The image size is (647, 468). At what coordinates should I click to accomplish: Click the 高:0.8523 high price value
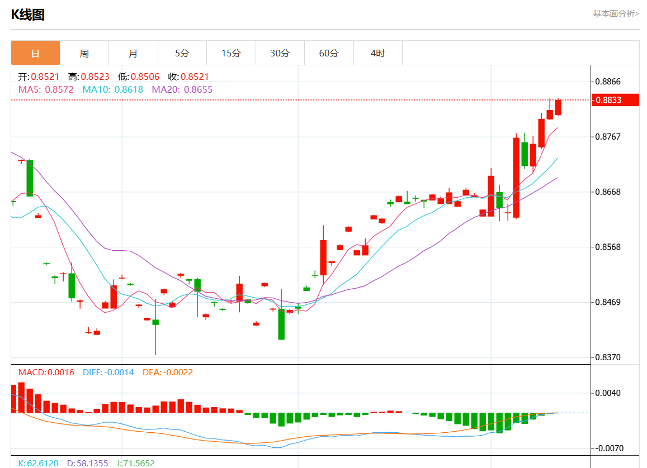[x=89, y=77]
